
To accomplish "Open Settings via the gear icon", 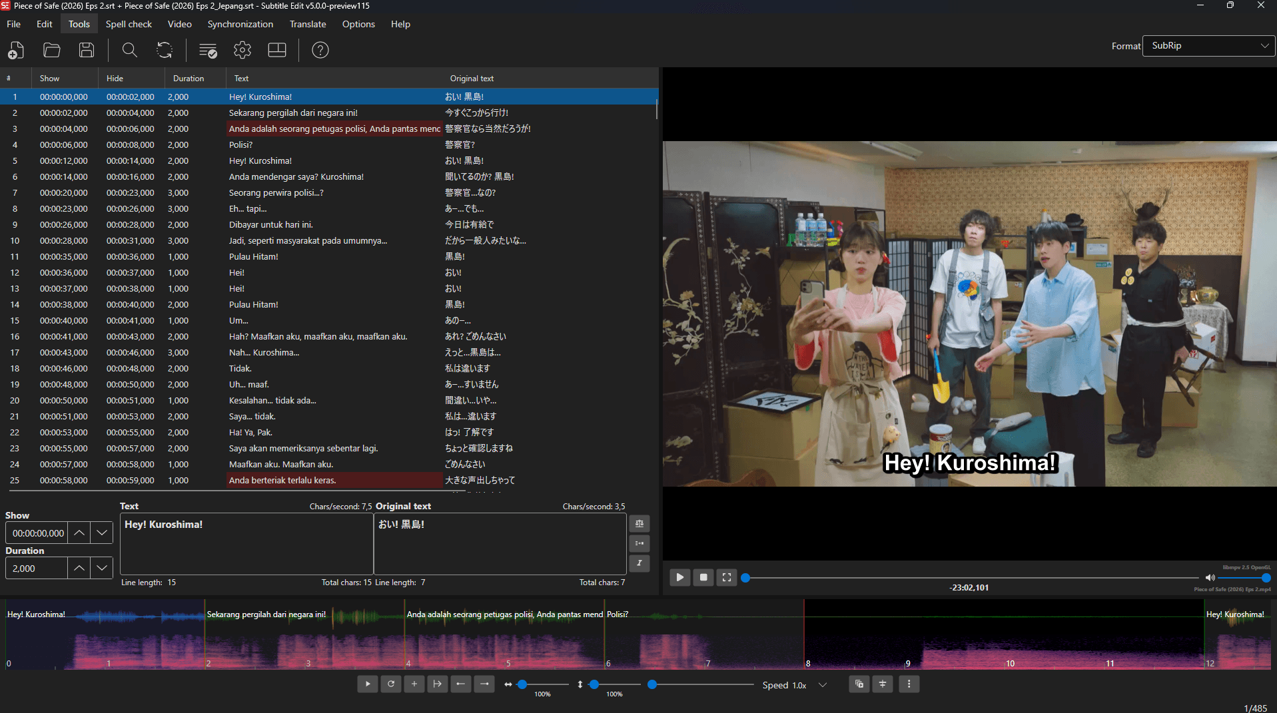I will (x=242, y=50).
